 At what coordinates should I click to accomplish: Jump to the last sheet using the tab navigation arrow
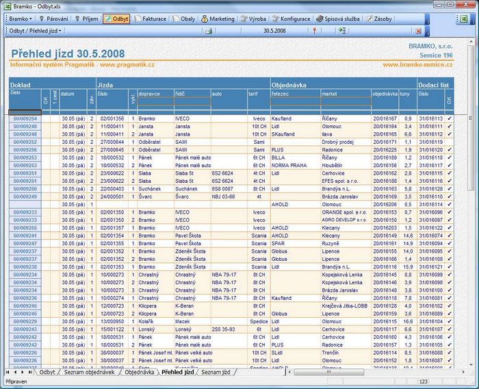pos(30,372)
